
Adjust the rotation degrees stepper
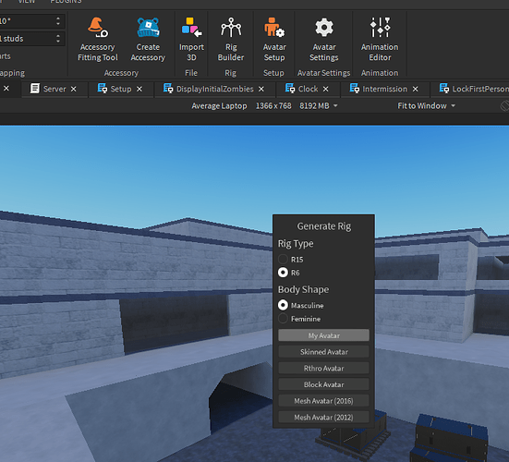58,21
